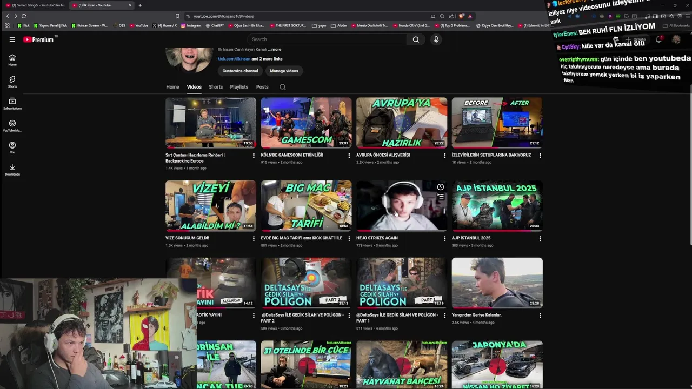This screenshot has height=389, width=692.
Task: Play the Sırt Çantası Hazırlama Rehberi thumbnail
Action: click(x=211, y=123)
